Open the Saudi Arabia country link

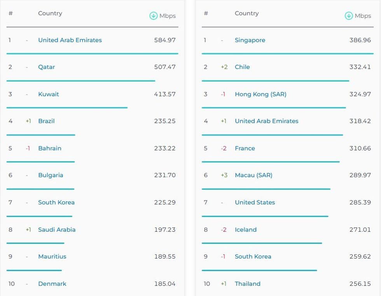click(57, 229)
